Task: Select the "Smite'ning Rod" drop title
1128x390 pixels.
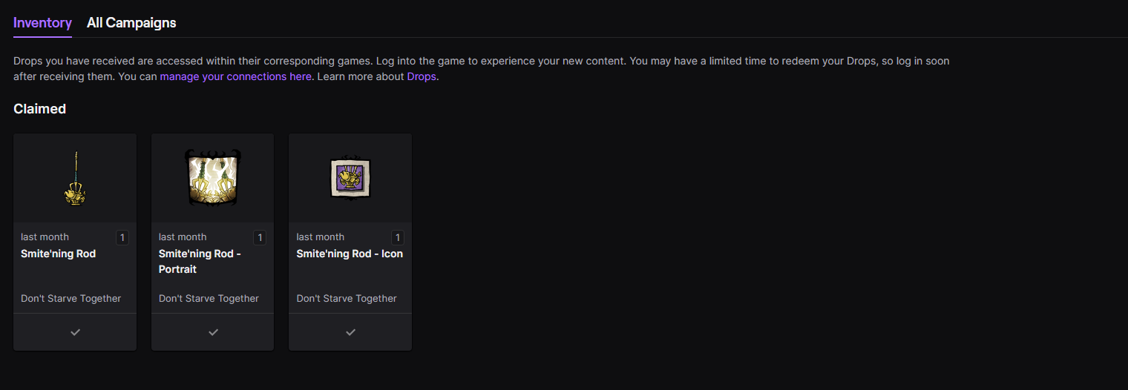Action: [59, 254]
